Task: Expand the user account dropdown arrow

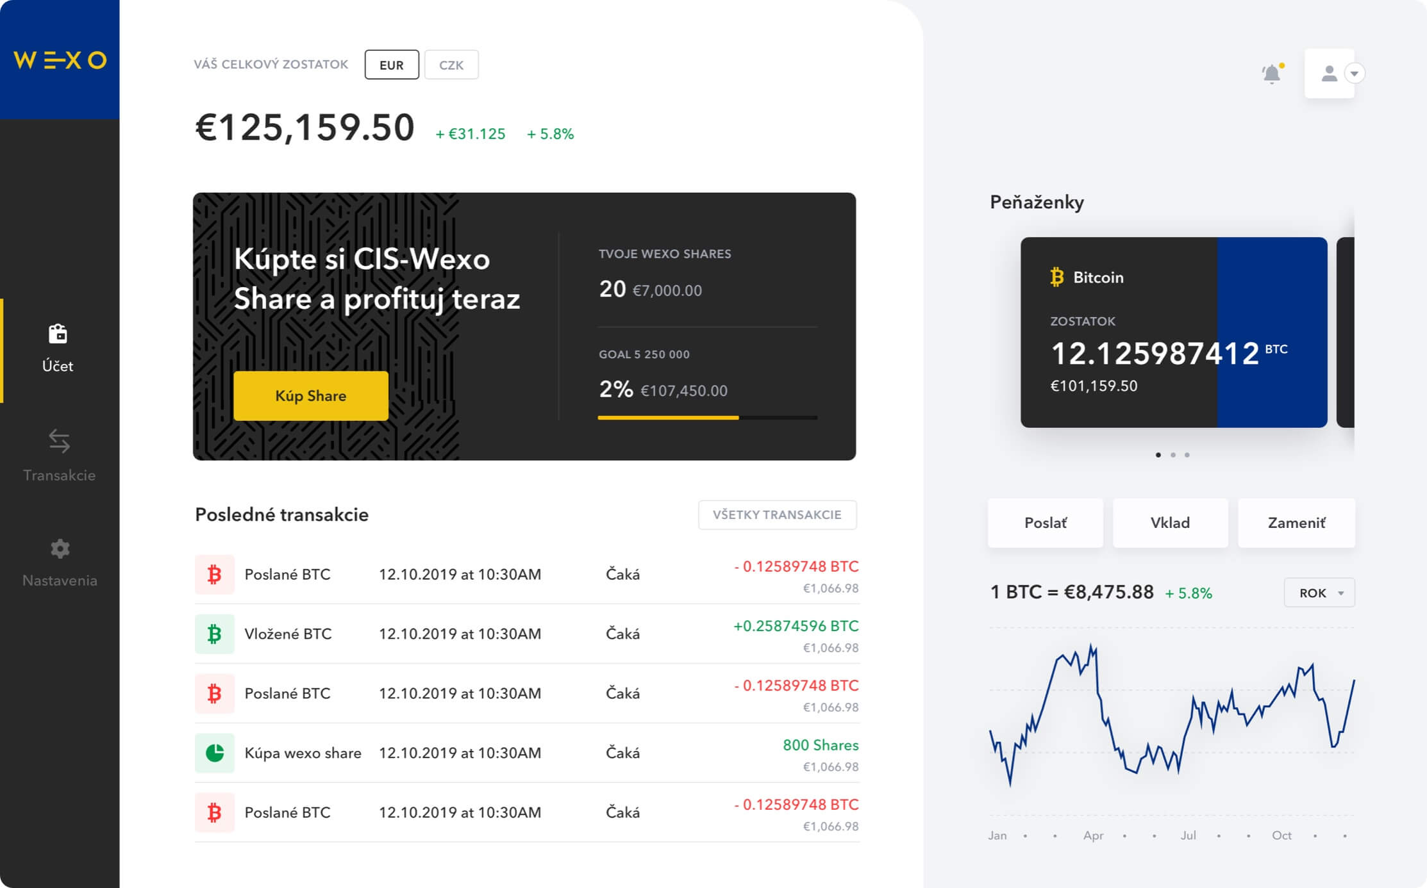Action: point(1355,74)
